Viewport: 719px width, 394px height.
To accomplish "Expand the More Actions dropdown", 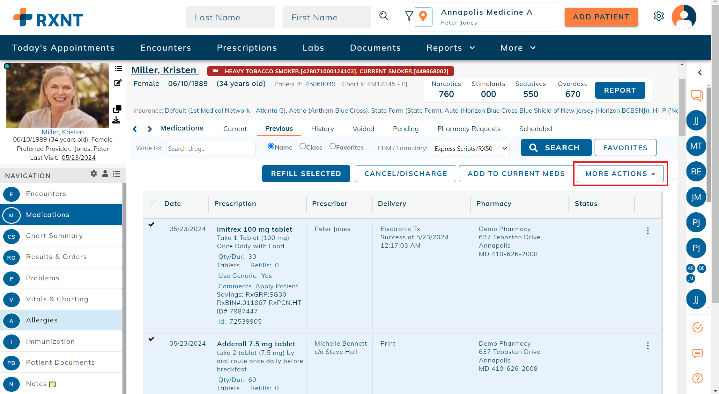I will point(620,174).
